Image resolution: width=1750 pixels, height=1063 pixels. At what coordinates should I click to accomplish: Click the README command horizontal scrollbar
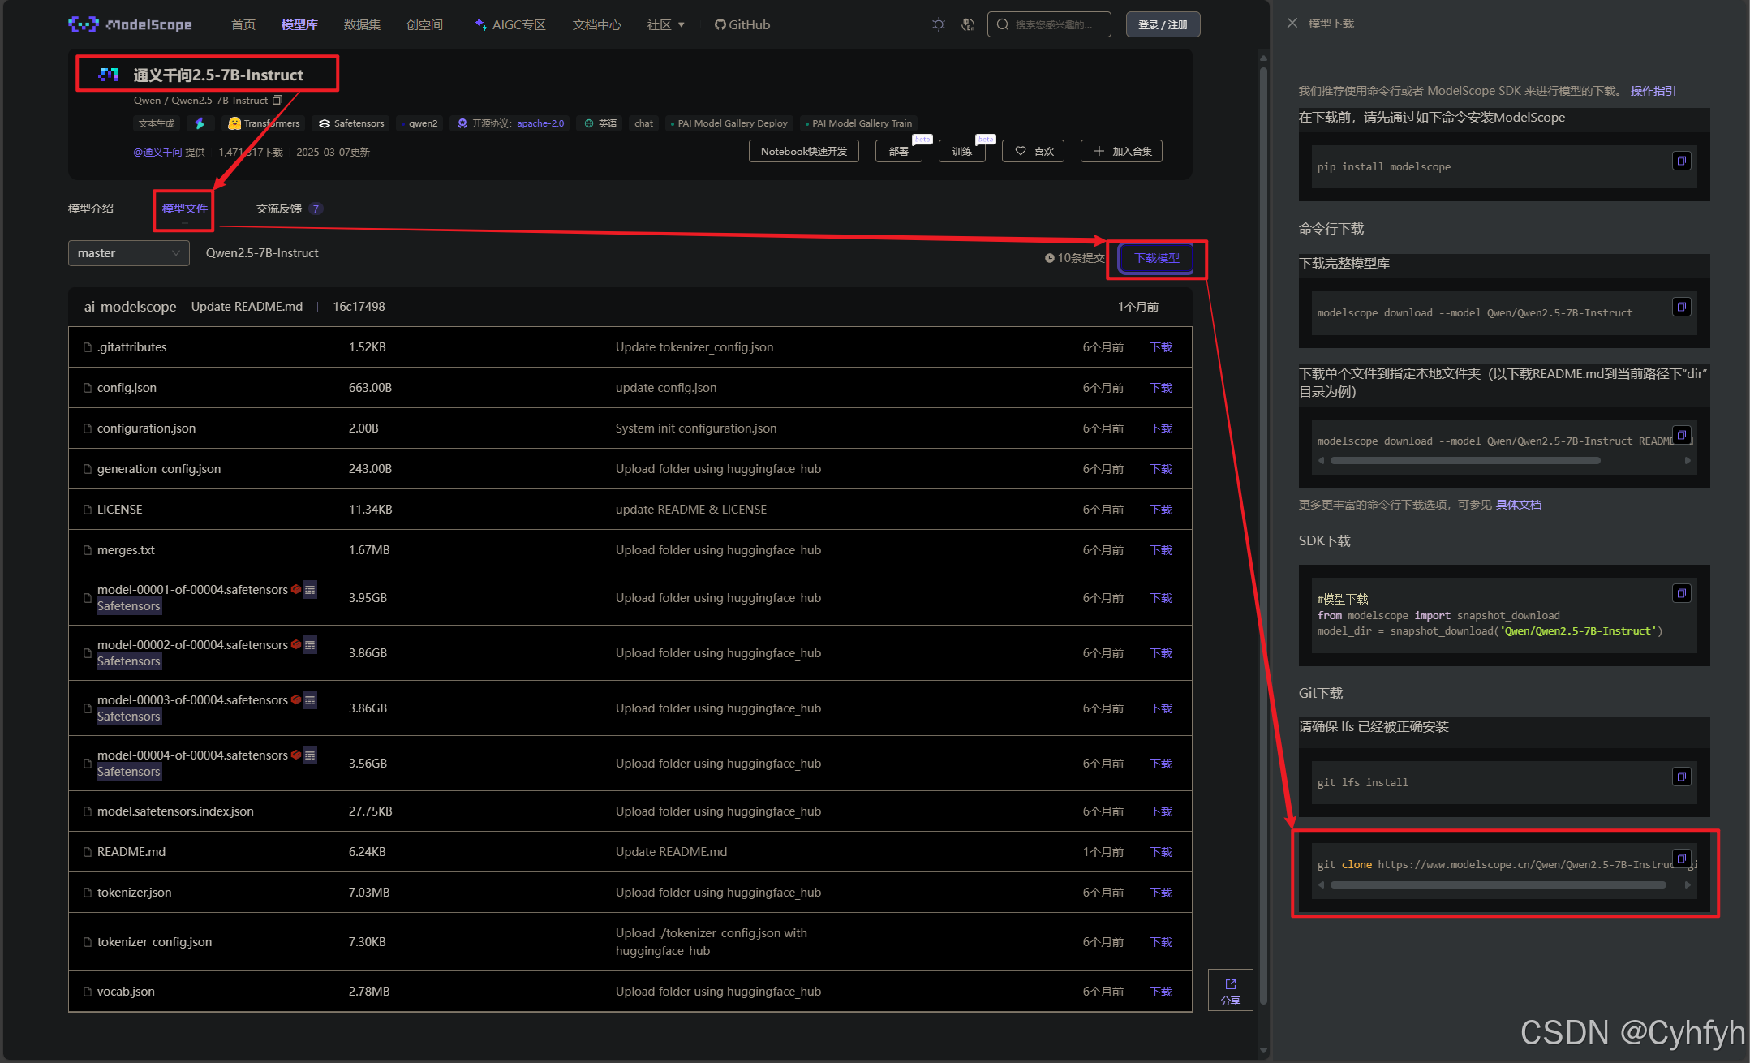tap(1465, 461)
